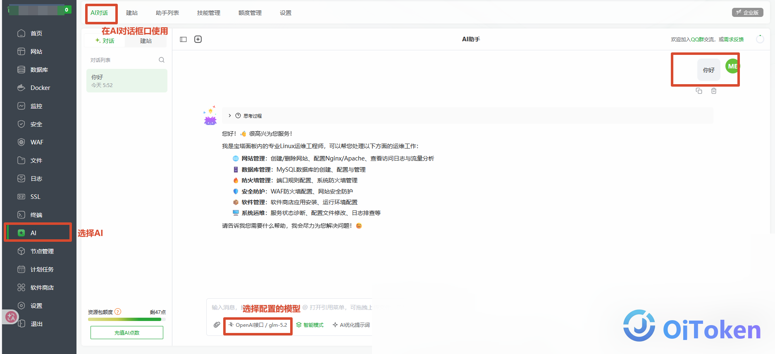
Task: Copy the 你好 message with copy icon
Action: coord(699,91)
